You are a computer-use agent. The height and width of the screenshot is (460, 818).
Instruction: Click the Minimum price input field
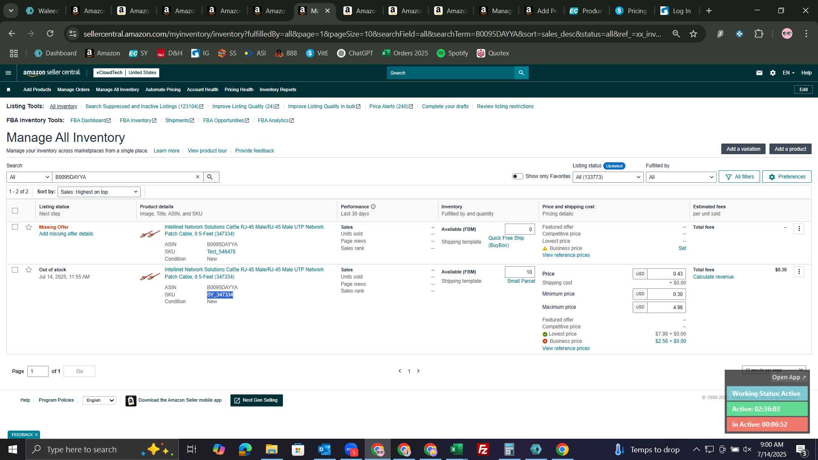[667, 294]
